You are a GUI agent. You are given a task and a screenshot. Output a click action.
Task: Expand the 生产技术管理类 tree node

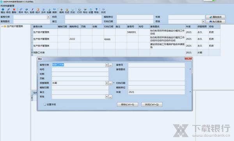point(2,26)
